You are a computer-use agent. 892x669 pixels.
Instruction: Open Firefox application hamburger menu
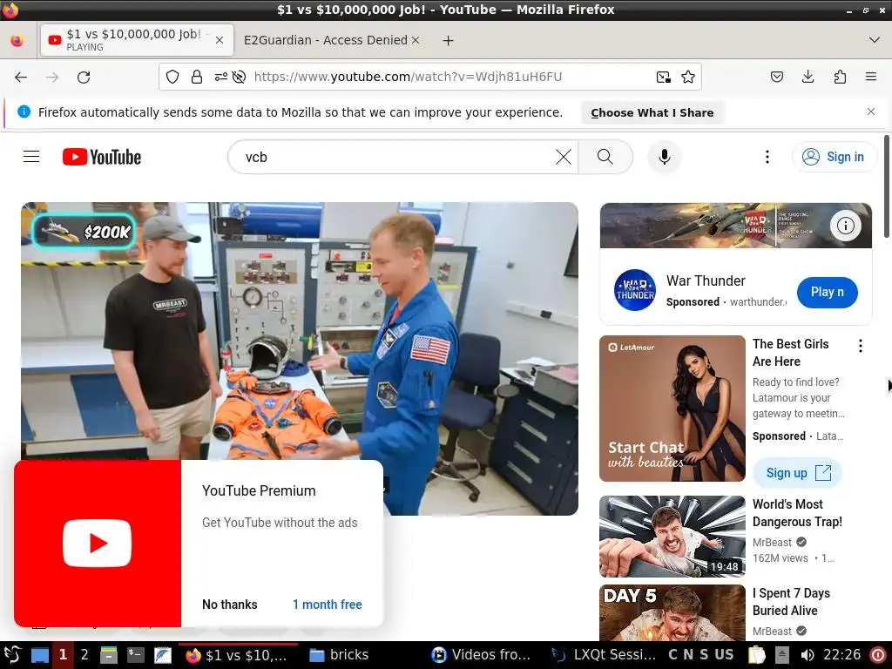coord(871,77)
